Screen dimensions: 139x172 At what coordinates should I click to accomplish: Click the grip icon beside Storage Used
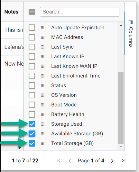coord(43,124)
